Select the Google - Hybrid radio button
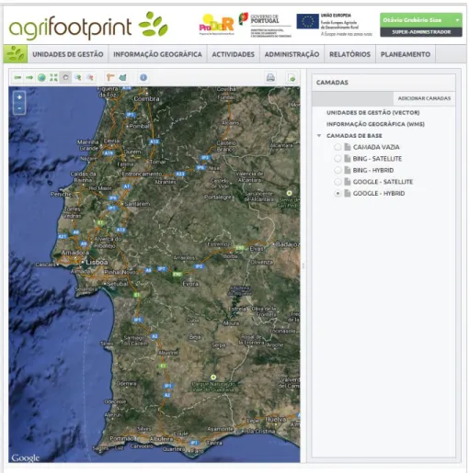 (x=337, y=194)
